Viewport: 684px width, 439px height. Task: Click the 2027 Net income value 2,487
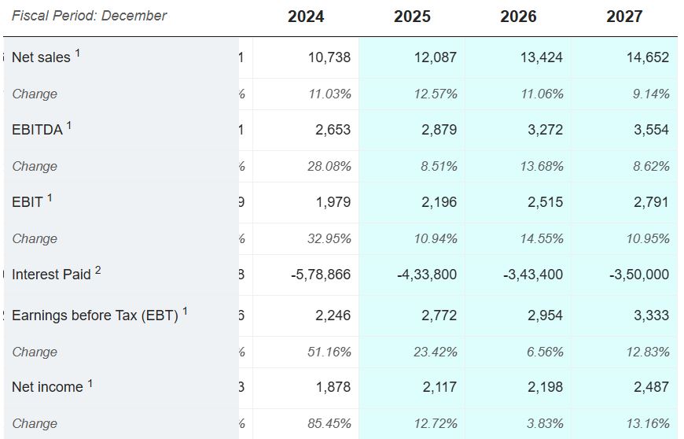pos(651,387)
